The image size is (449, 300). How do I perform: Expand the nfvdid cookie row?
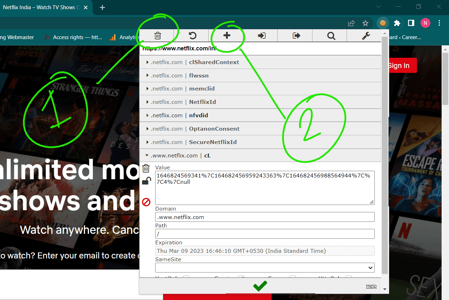[260, 115]
